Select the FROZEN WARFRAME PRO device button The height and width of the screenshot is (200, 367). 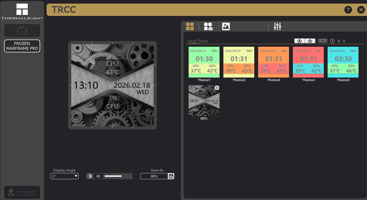[x=22, y=46]
